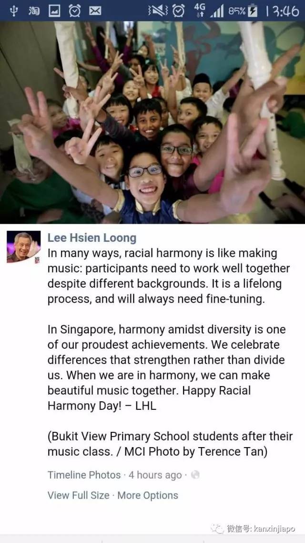Viewport: 305px width, 543px height.
Task: Tap the 13:46 clock display
Action: tap(282, 11)
